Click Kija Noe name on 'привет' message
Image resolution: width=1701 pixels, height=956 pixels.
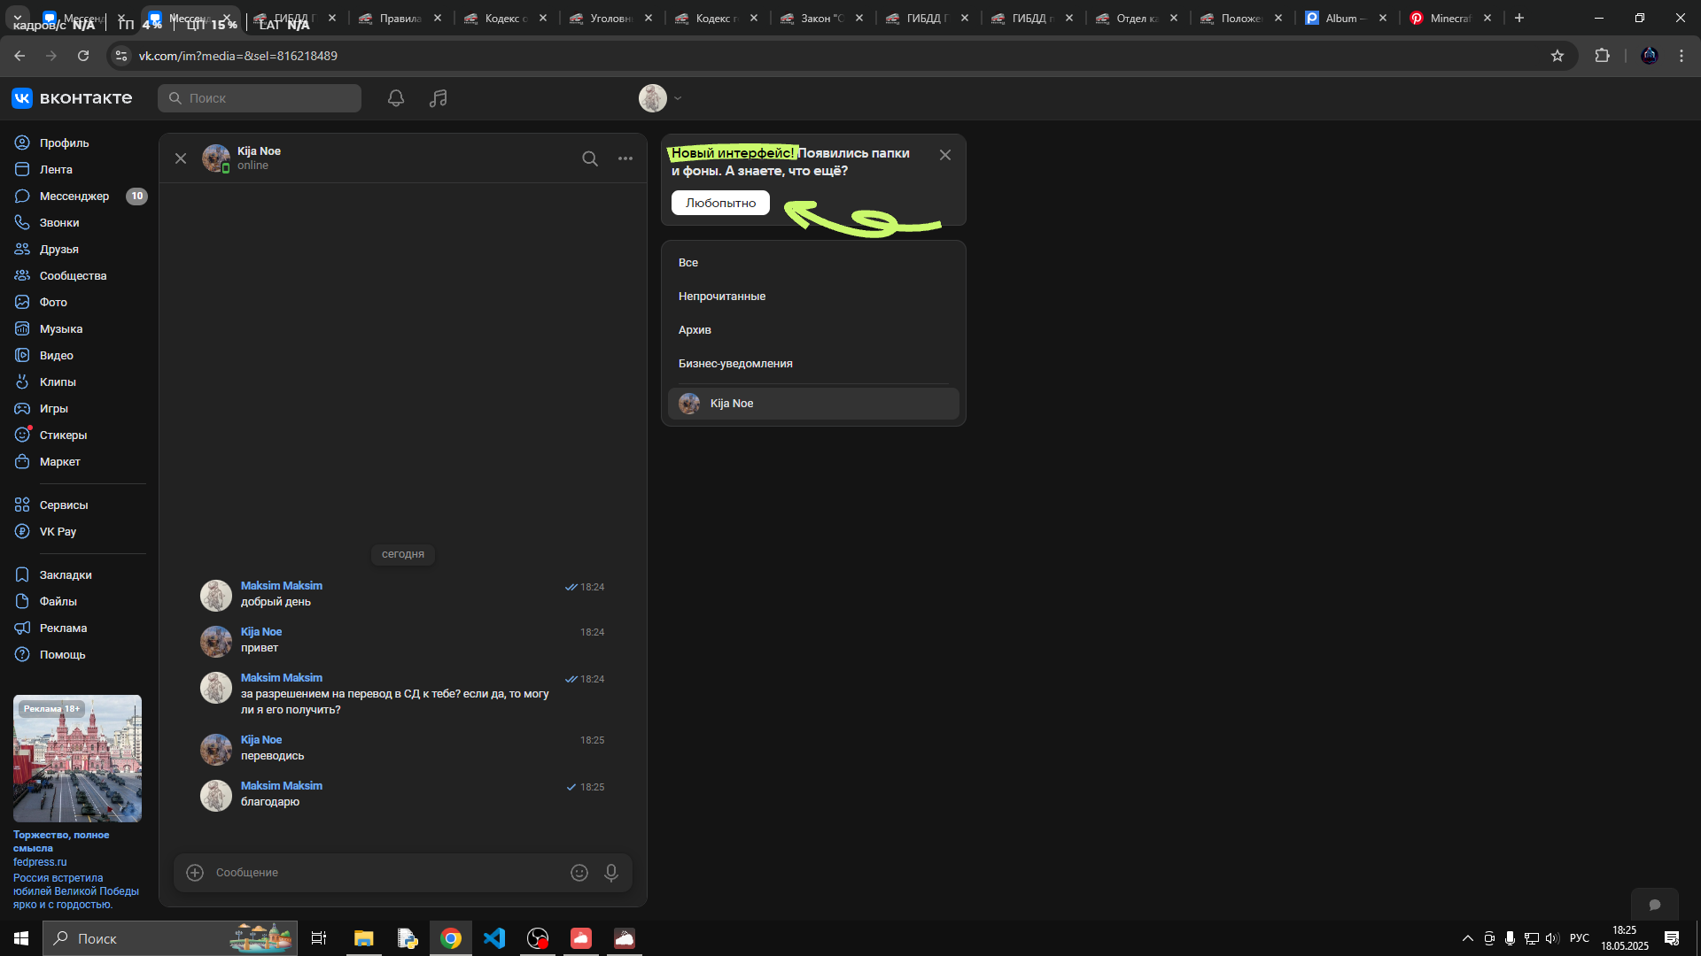tap(261, 632)
